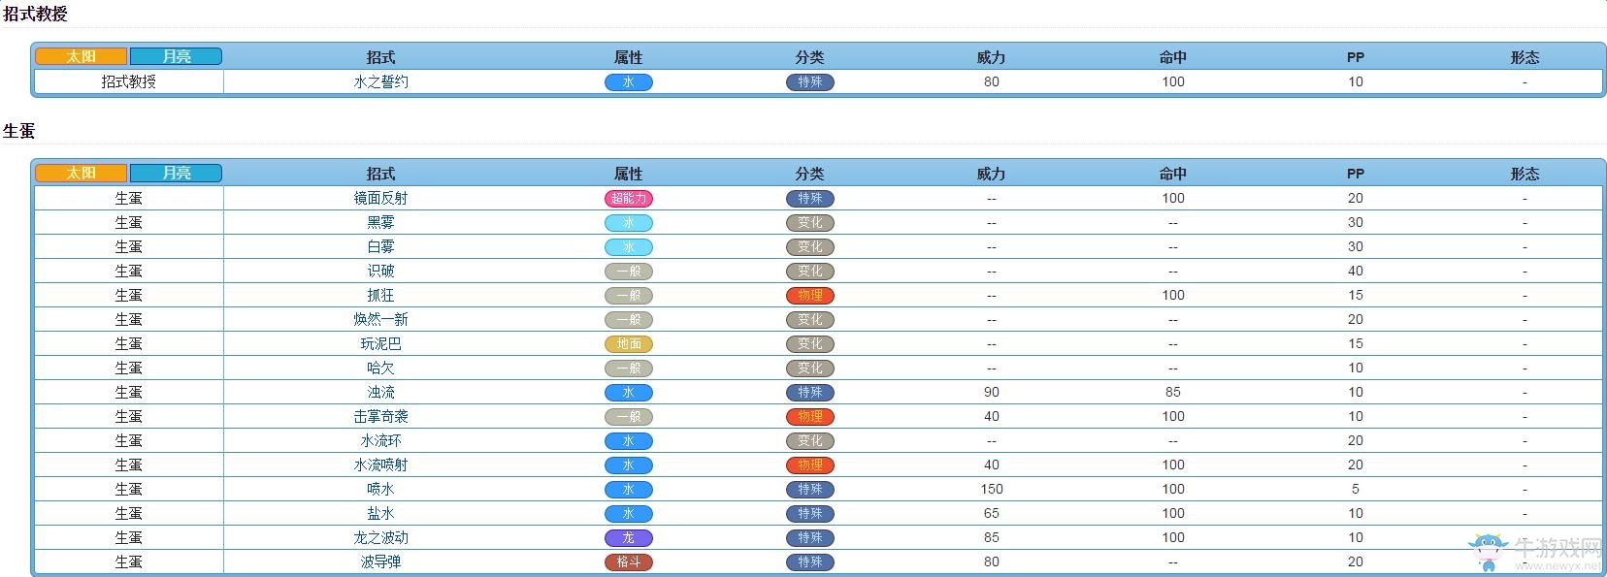The width and height of the screenshot is (1607, 577).
Task: Click the 龙 type badge for 龙之波动
Action: [x=629, y=538]
